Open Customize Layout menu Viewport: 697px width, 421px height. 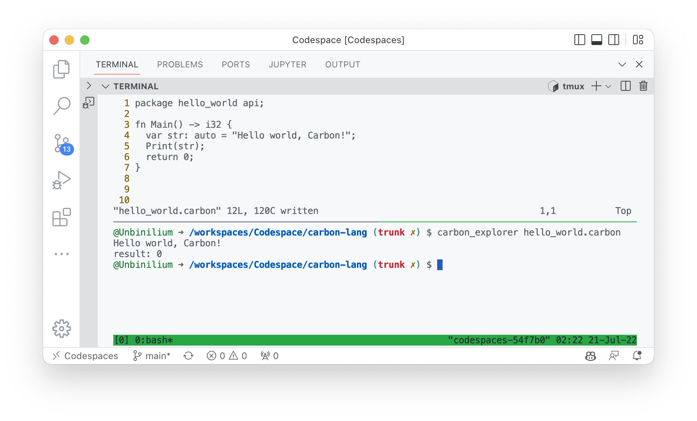(638, 40)
